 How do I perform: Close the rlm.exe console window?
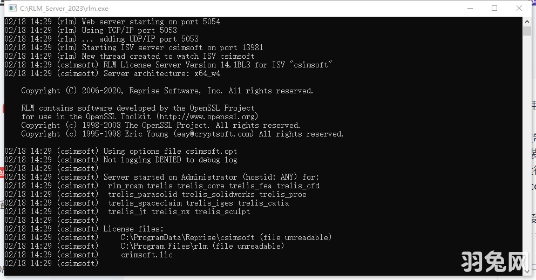(x=519, y=8)
